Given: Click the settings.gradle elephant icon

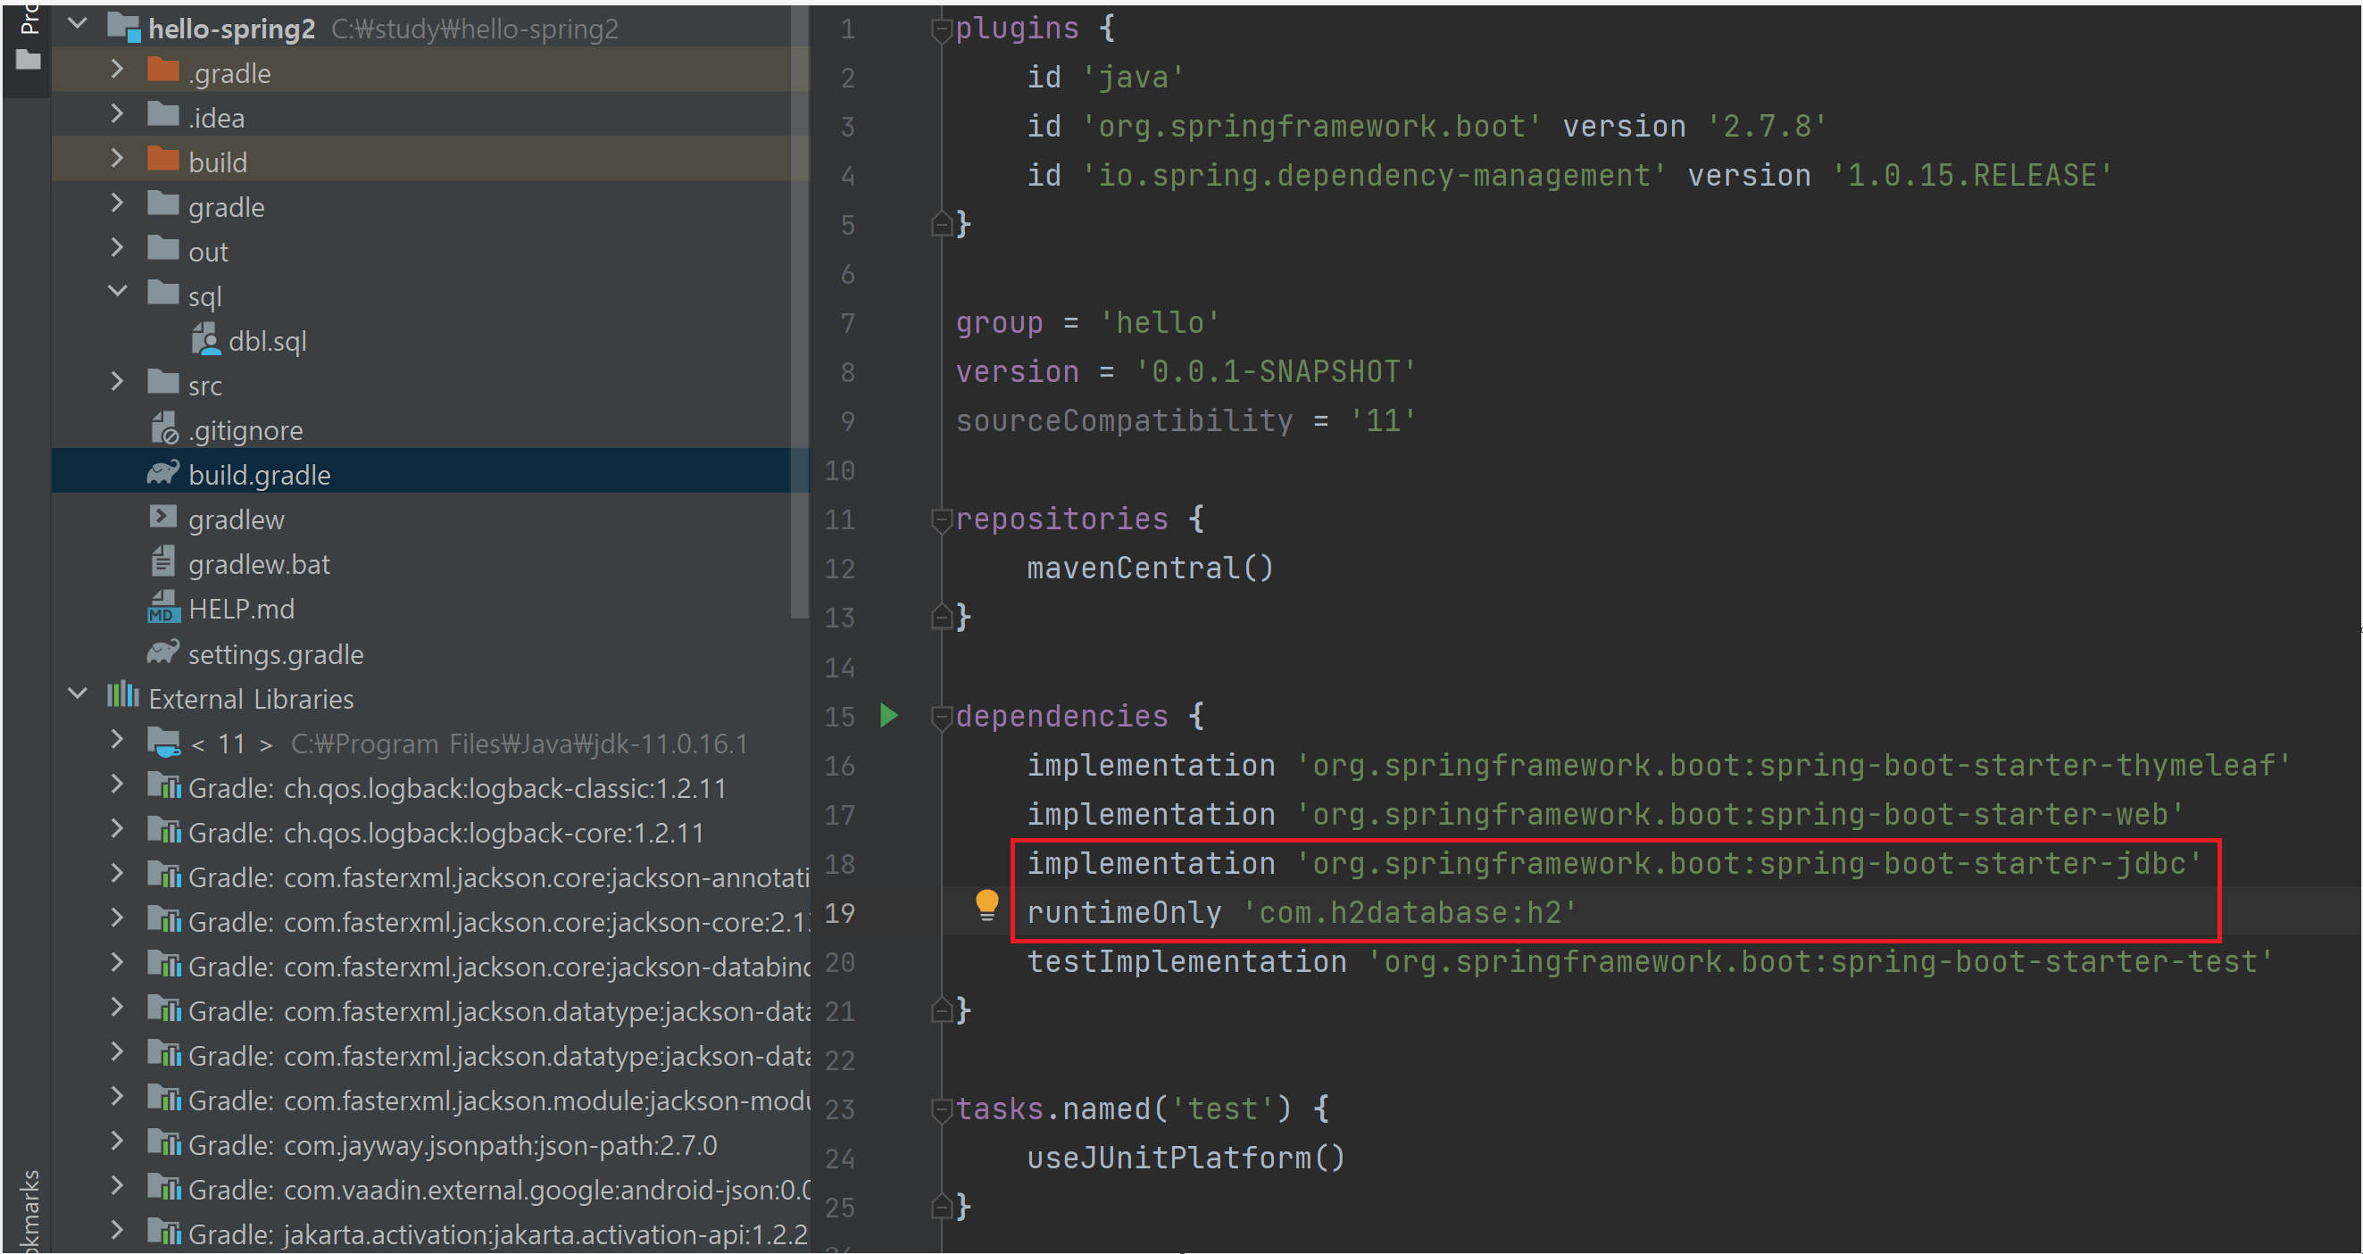Looking at the screenshot, I should (162, 653).
